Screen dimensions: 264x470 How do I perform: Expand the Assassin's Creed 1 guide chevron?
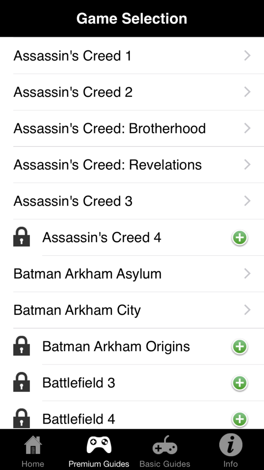(x=247, y=56)
